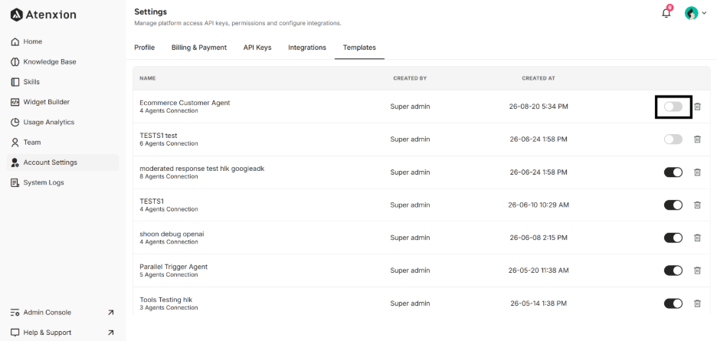Click the Help & Support external arrow

tap(110, 333)
